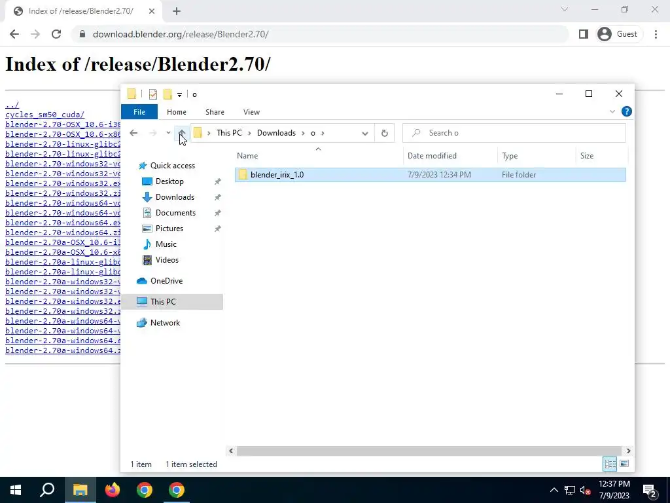Close the Index of /release/Blender2.70/ tab
This screenshot has width=670, height=503.
click(x=152, y=11)
